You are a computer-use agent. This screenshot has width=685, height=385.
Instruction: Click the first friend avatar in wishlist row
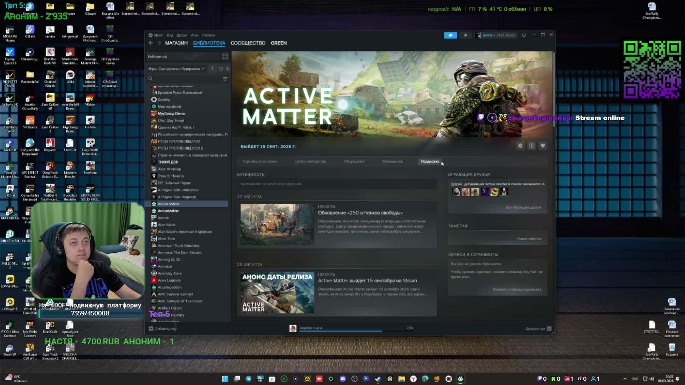(x=456, y=192)
